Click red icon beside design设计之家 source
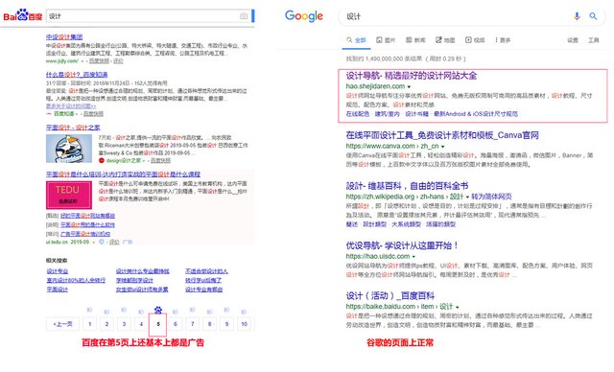Viewport: 614px width, 372px height. coord(102,160)
